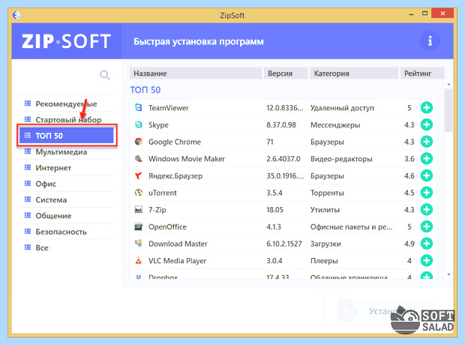Select the Яндекс.Браузер name text

(175, 176)
